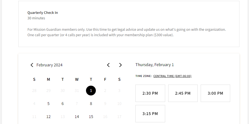Select February 12 date
This screenshot has height=124, width=249.
(x=48, y=117)
